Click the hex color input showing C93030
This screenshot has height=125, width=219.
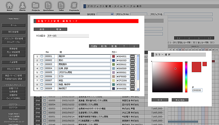click(197, 90)
